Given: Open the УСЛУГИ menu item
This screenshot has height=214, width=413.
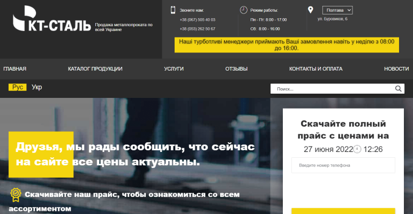Looking at the screenshot, I should coord(174,69).
